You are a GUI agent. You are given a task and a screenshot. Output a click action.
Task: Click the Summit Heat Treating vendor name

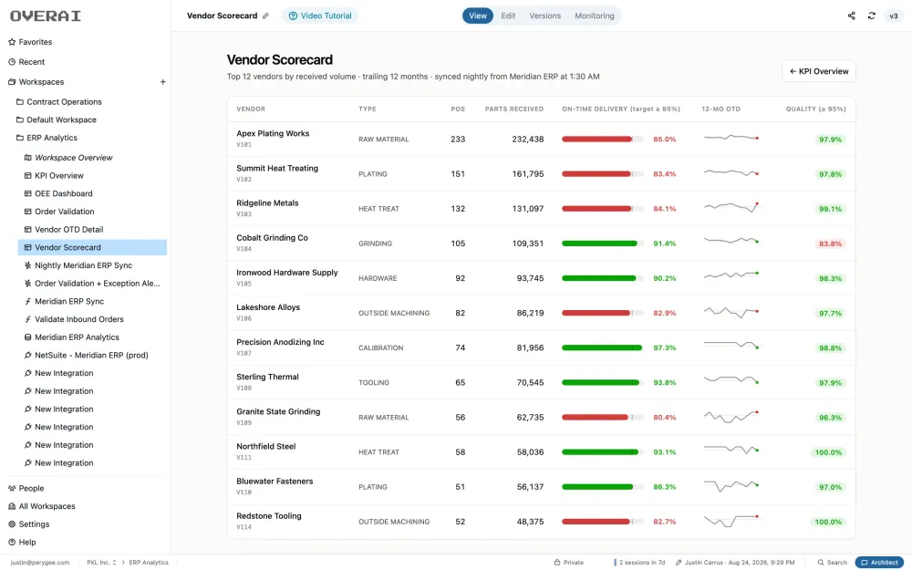click(277, 168)
